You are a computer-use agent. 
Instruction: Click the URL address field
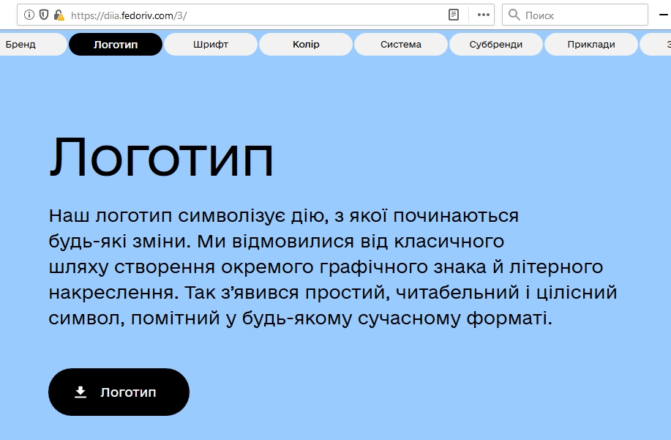pyautogui.click(x=257, y=15)
